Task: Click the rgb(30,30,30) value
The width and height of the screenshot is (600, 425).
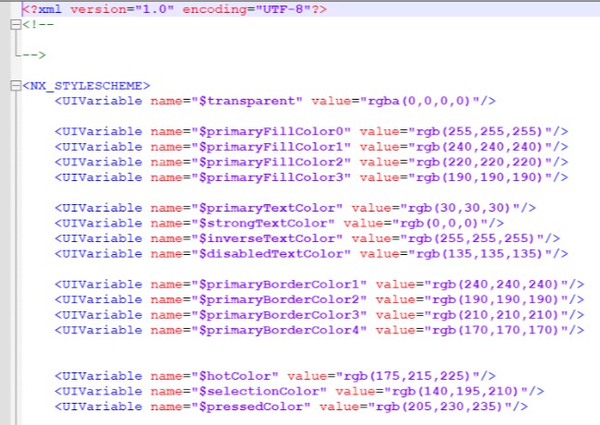Action: point(459,208)
